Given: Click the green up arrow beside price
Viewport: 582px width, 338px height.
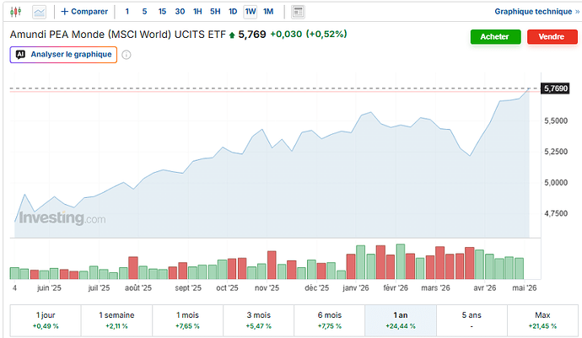Looking at the screenshot, I should click(x=232, y=35).
